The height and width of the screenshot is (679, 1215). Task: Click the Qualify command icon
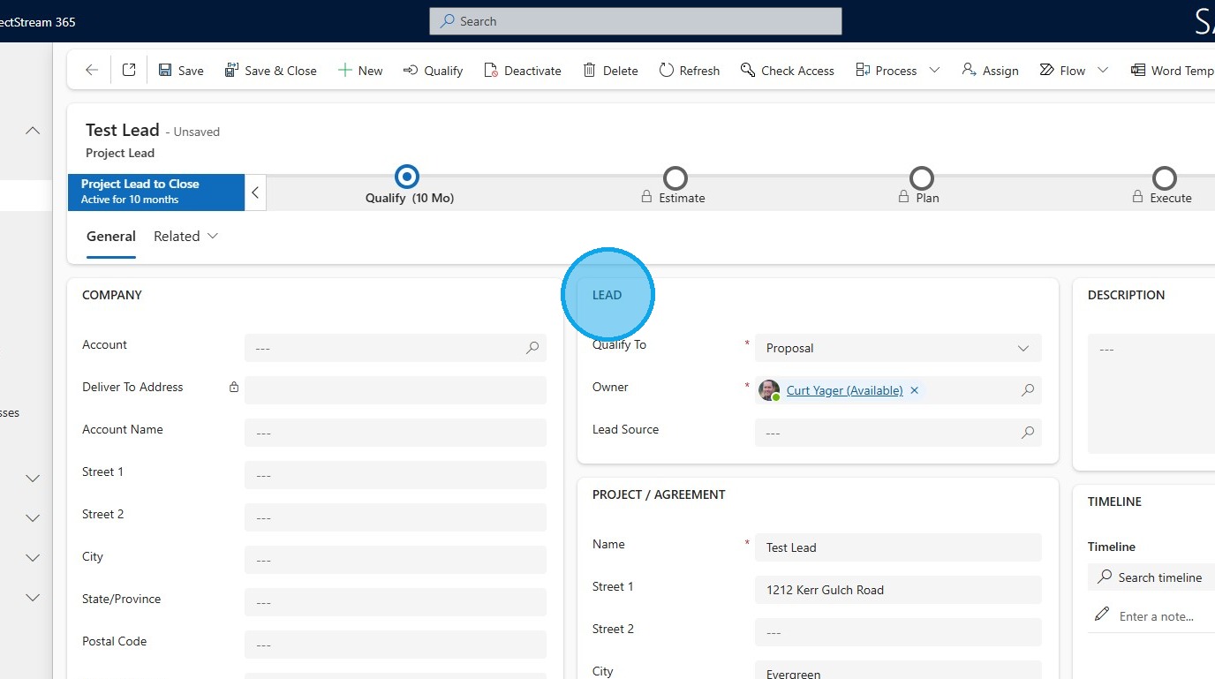(x=411, y=71)
